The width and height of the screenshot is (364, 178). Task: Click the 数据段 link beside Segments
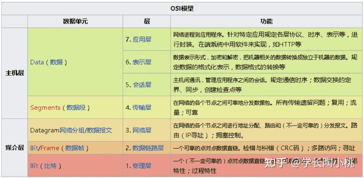[76, 108]
